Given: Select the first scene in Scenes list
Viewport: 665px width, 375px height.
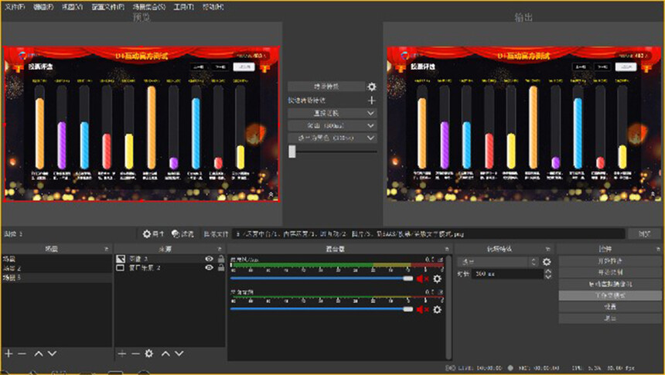Looking at the screenshot, I should pos(56,259).
